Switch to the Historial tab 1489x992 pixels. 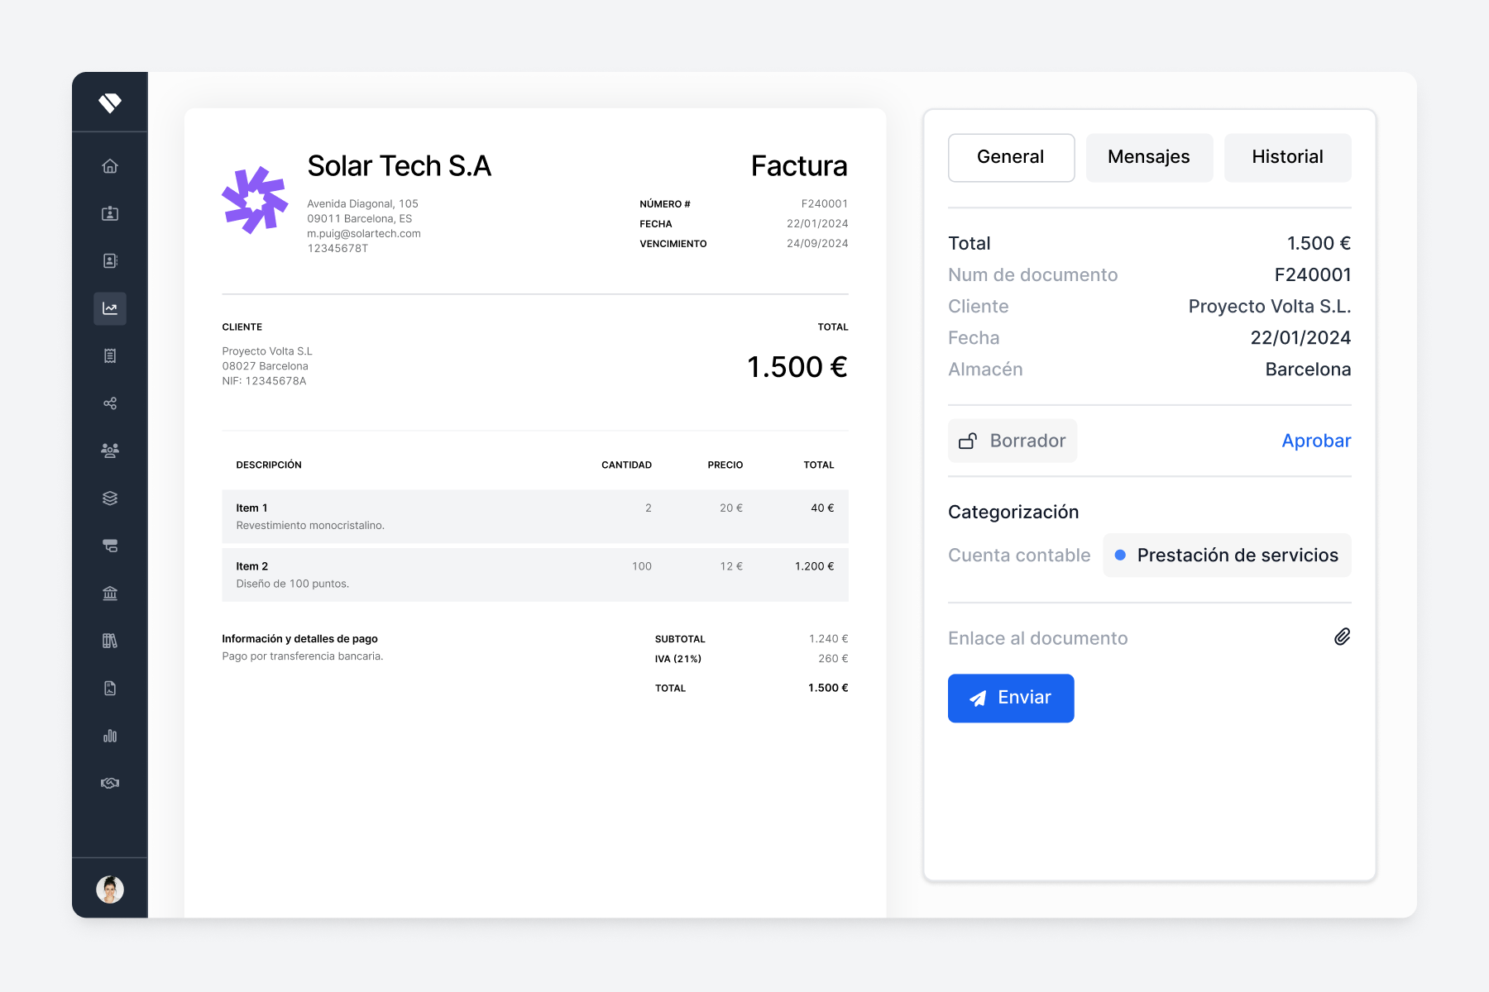1287,157
